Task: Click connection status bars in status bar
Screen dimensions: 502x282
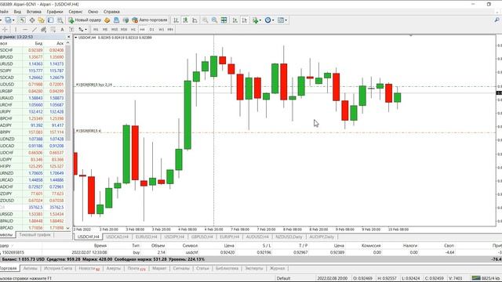Action: [476, 278]
